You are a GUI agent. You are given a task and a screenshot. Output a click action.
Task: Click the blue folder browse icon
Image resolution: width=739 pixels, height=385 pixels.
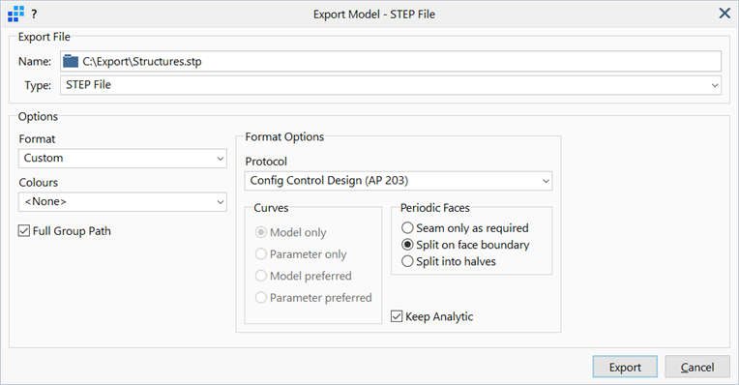71,61
